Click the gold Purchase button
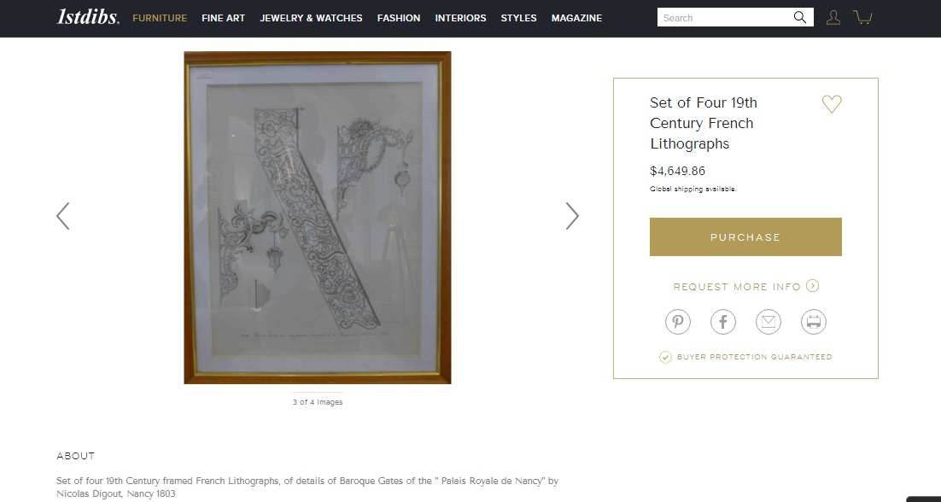 click(745, 236)
